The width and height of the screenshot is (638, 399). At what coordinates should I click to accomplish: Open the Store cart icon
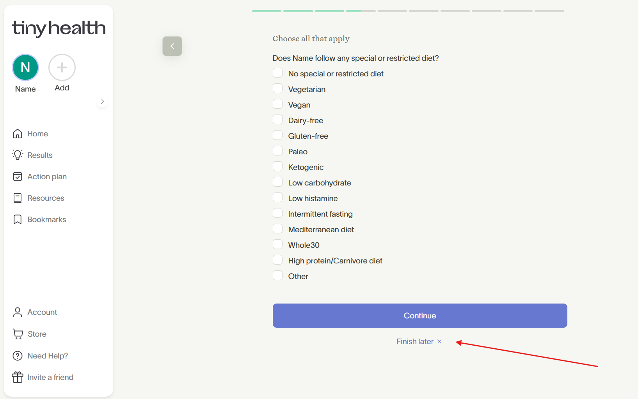(x=18, y=334)
